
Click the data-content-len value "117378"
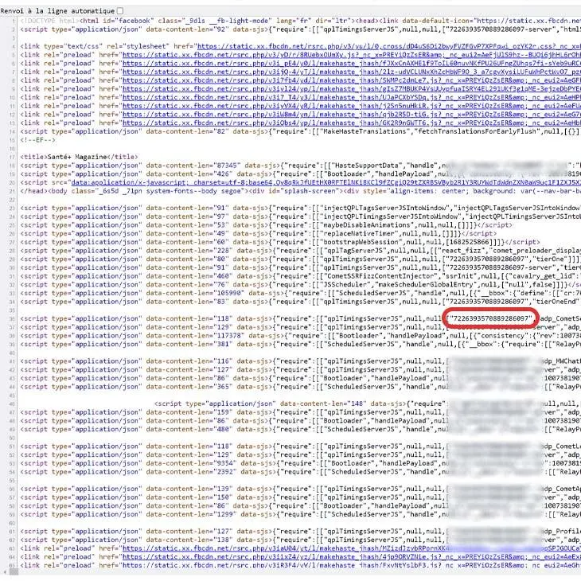[x=228, y=336]
